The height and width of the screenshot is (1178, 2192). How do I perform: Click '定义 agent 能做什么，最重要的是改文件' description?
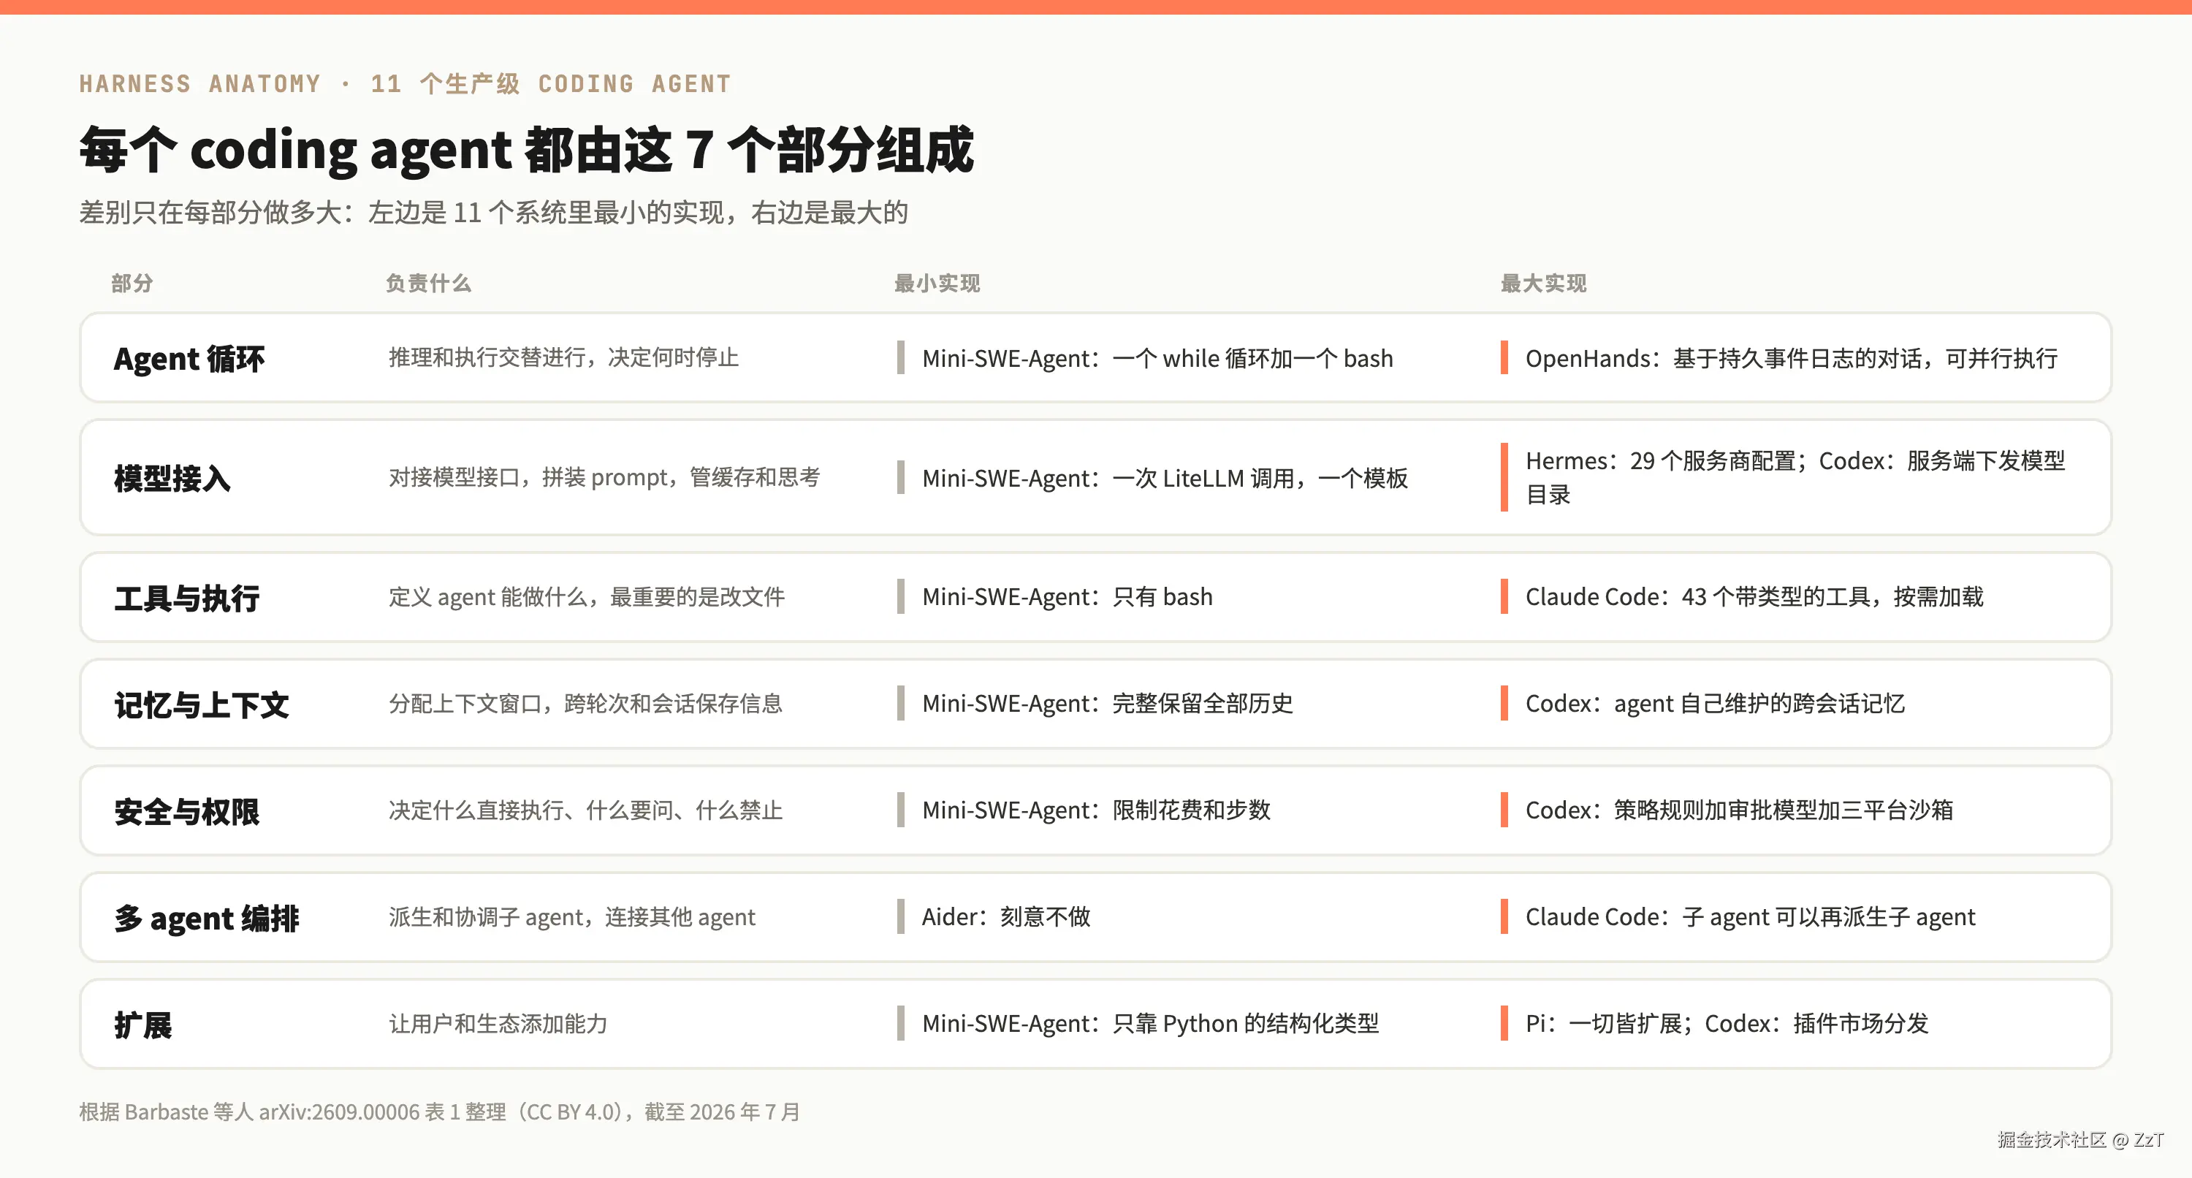[586, 596]
